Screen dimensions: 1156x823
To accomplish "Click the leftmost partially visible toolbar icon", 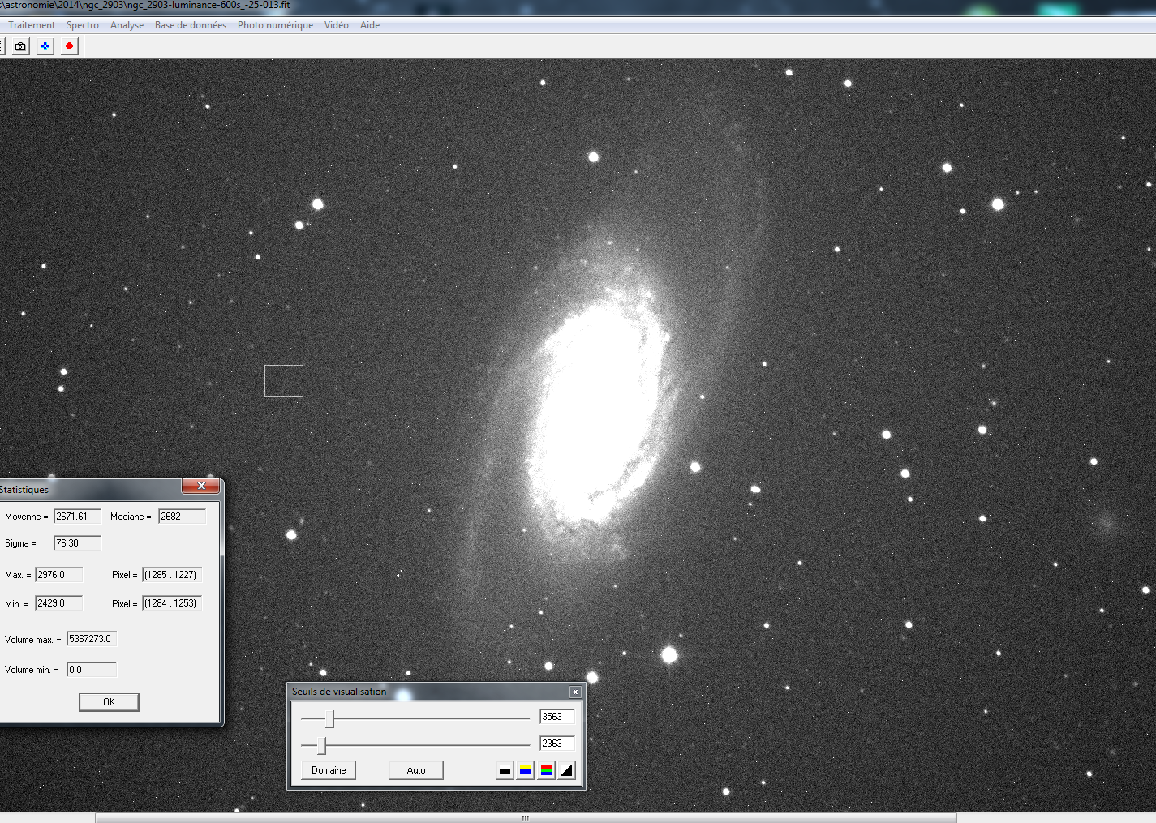I will [x=3, y=45].
